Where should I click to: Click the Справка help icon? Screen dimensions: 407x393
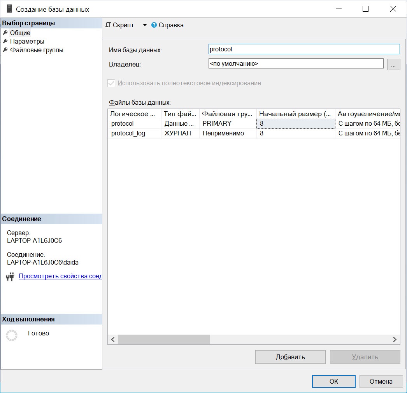click(x=154, y=25)
